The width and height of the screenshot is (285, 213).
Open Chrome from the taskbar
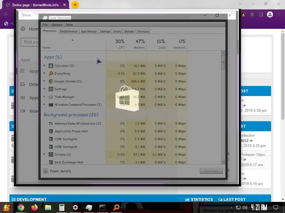click(x=21, y=207)
